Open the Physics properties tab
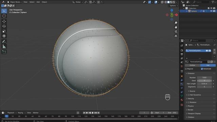 click(x=182, y=88)
